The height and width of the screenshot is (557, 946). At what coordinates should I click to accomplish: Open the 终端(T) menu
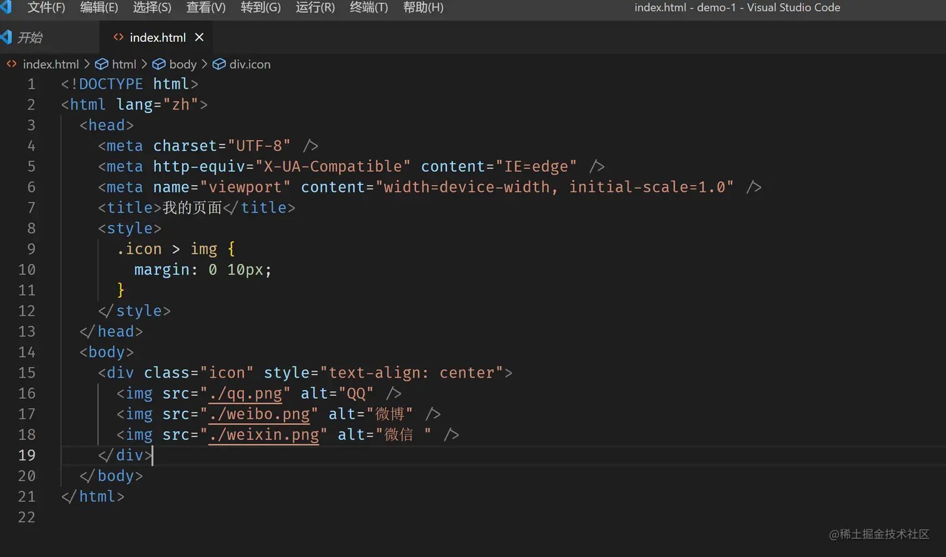pos(369,8)
